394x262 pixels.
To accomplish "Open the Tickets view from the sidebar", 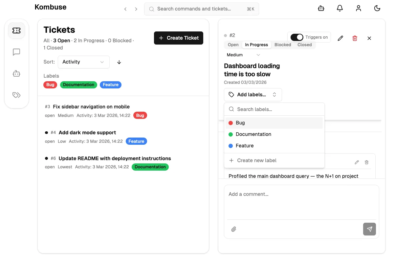I will coord(16,30).
